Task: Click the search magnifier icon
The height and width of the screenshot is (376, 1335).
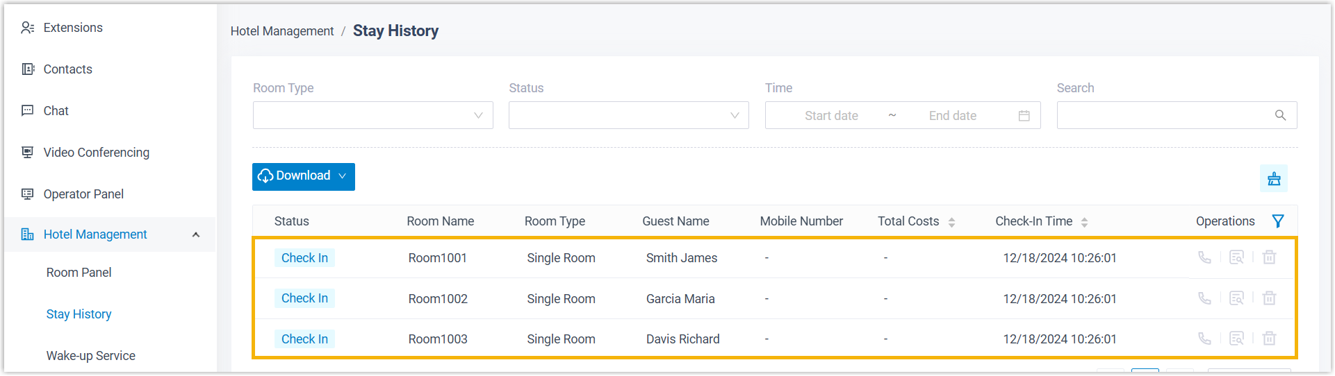Action: coord(1280,115)
